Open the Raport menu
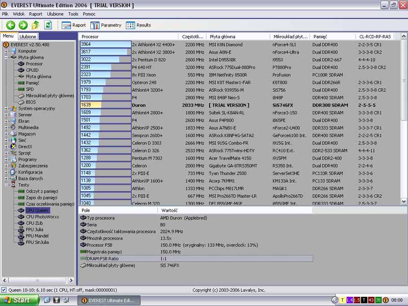This screenshot has height=306, width=408. click(36, 14)
